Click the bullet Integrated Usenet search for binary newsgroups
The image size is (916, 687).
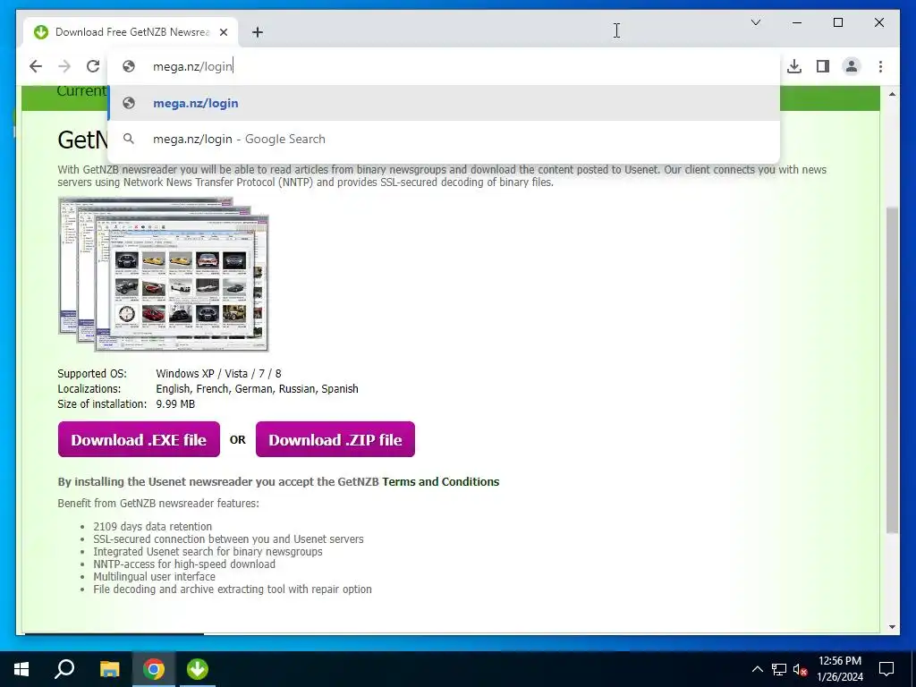click(208, 552)
